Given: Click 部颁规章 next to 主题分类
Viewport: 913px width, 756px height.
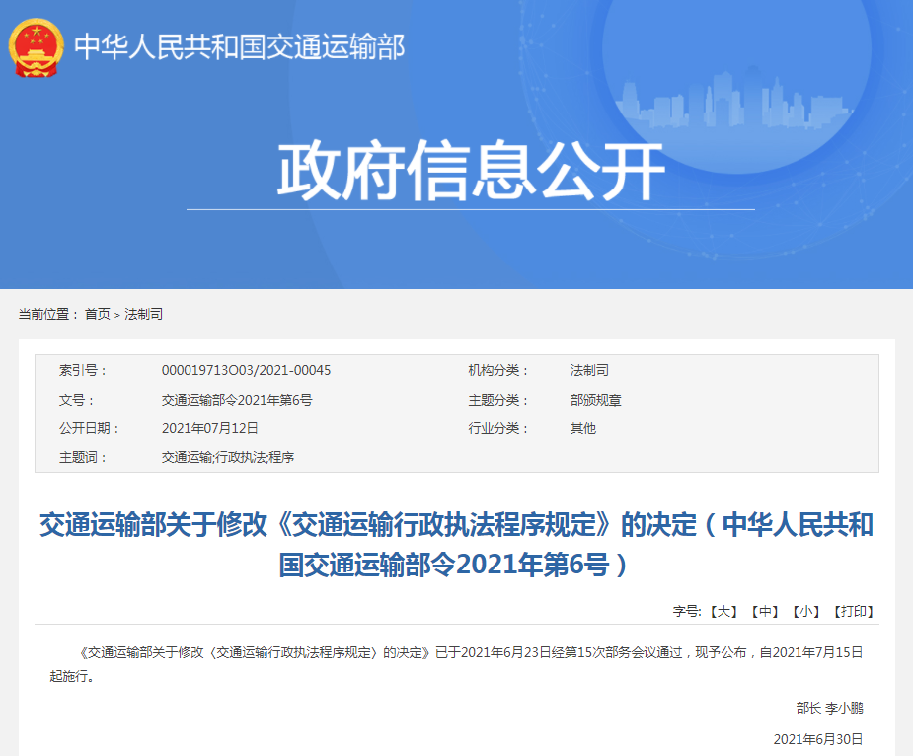Looking at the screenshot, I should 595,400.
